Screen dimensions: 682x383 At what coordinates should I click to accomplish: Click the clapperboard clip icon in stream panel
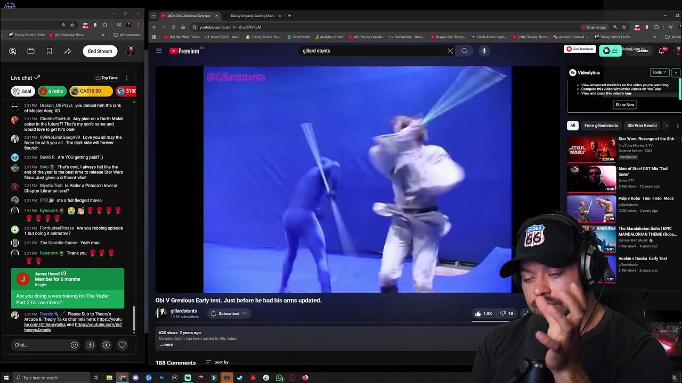click(x=31, y=51)
